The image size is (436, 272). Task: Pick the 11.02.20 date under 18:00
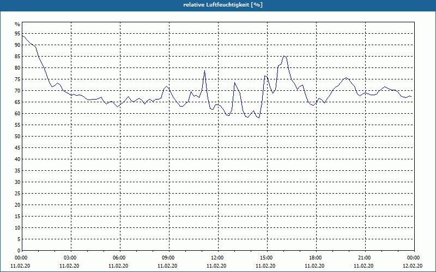(314, 266)
